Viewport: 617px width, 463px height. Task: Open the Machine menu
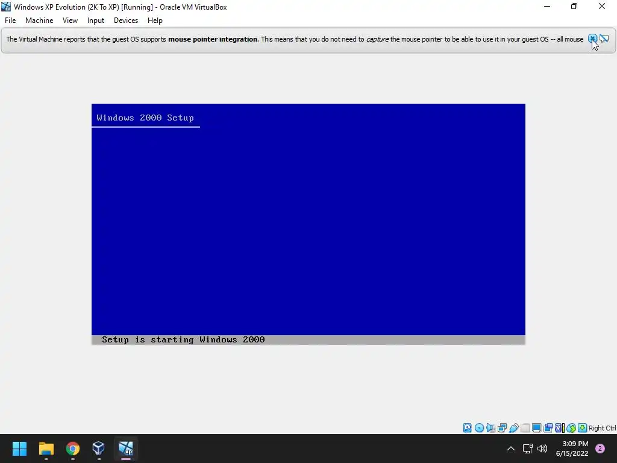[x=39, y=20]
